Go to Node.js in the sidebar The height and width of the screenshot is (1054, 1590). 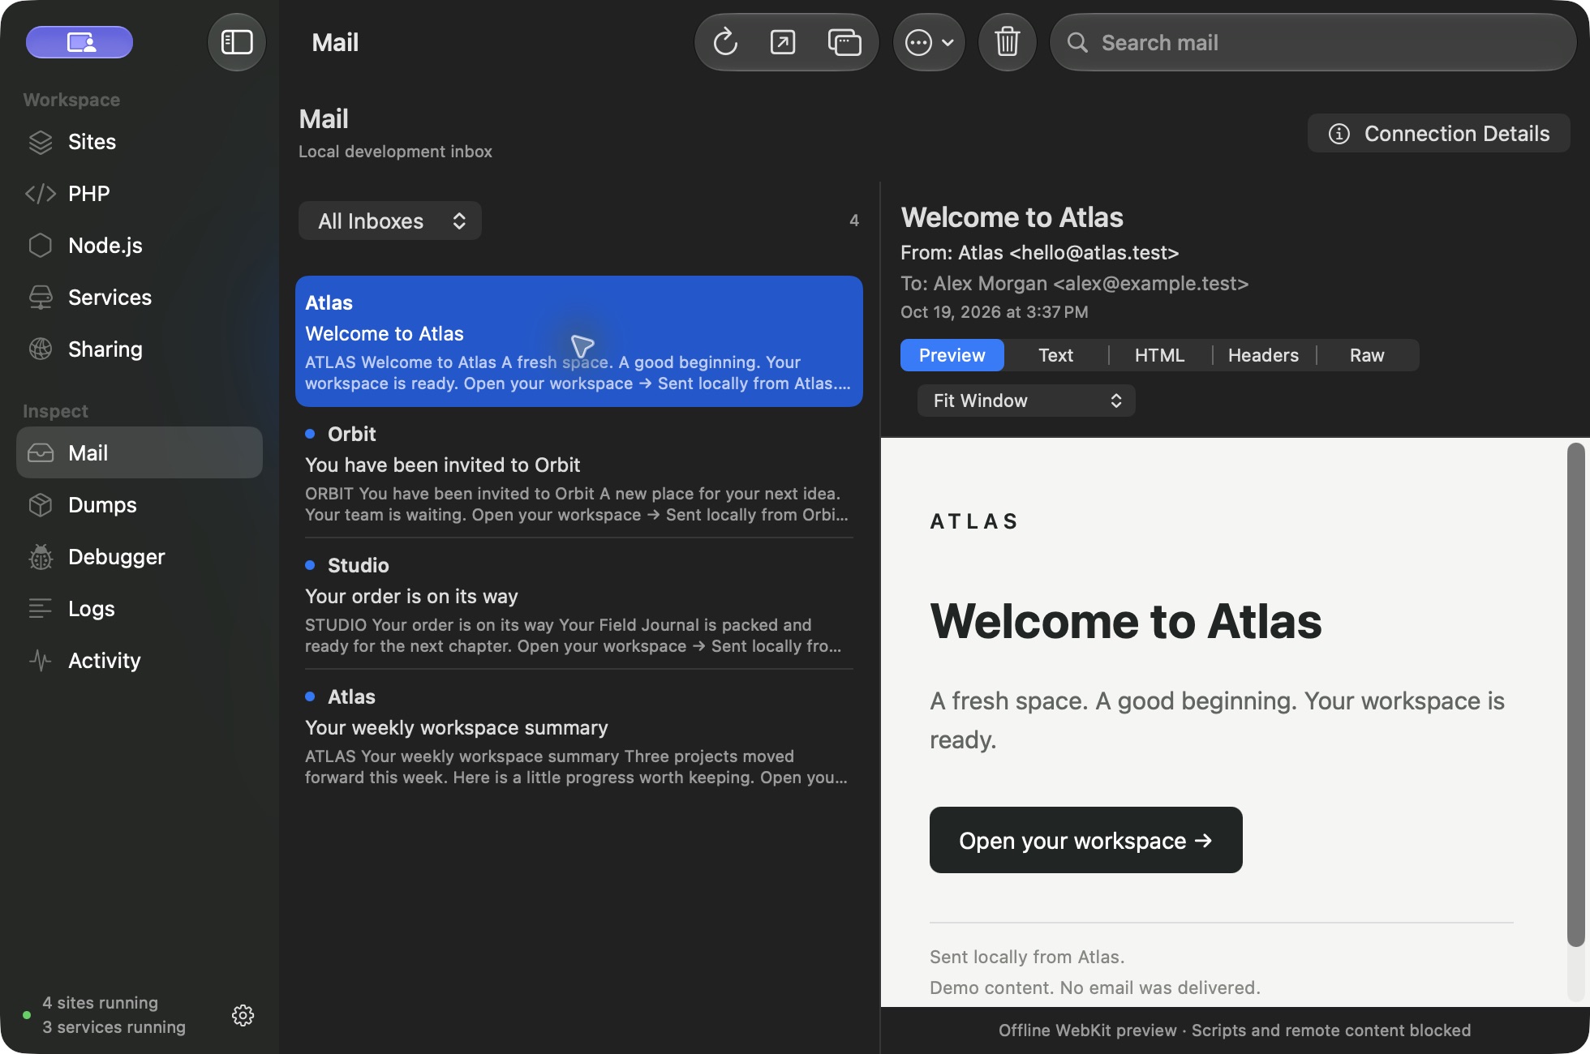click(x=140, y=246)
